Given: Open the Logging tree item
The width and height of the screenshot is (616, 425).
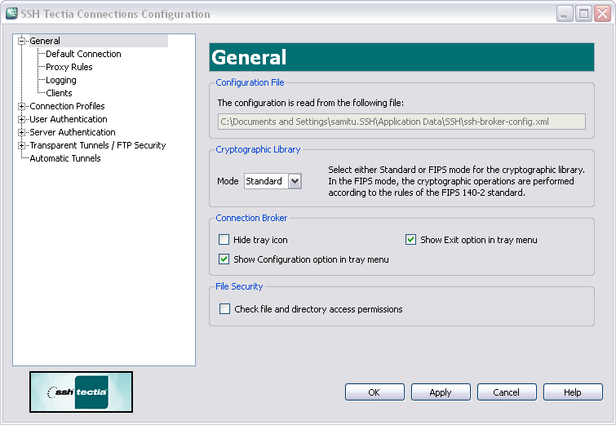Looking at the screenshot, I should click(61, 80).
